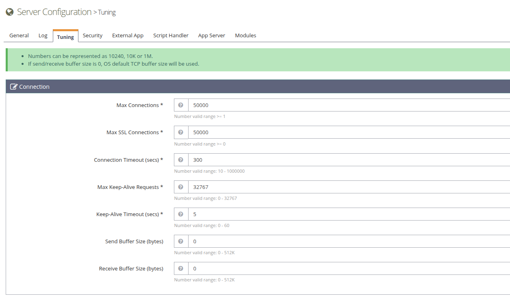Switch to the App Server tab
The height and width of the screenshot is (298, 510).
pos(211,36)
